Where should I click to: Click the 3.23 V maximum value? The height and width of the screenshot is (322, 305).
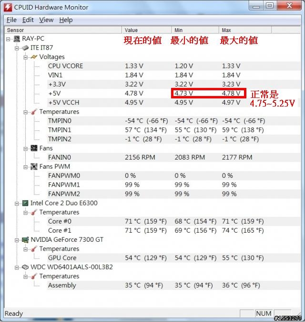click(231, 85)
